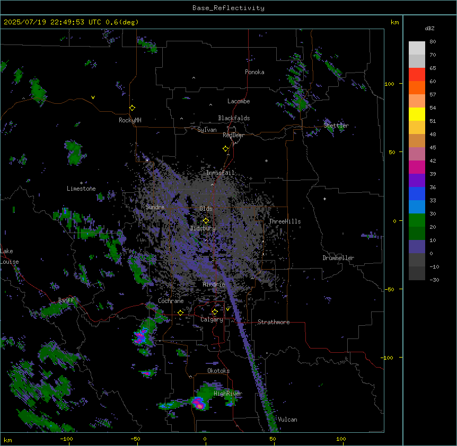Click the white asterisk above Limestone label
457x446 pixels.
pos(81,183)
